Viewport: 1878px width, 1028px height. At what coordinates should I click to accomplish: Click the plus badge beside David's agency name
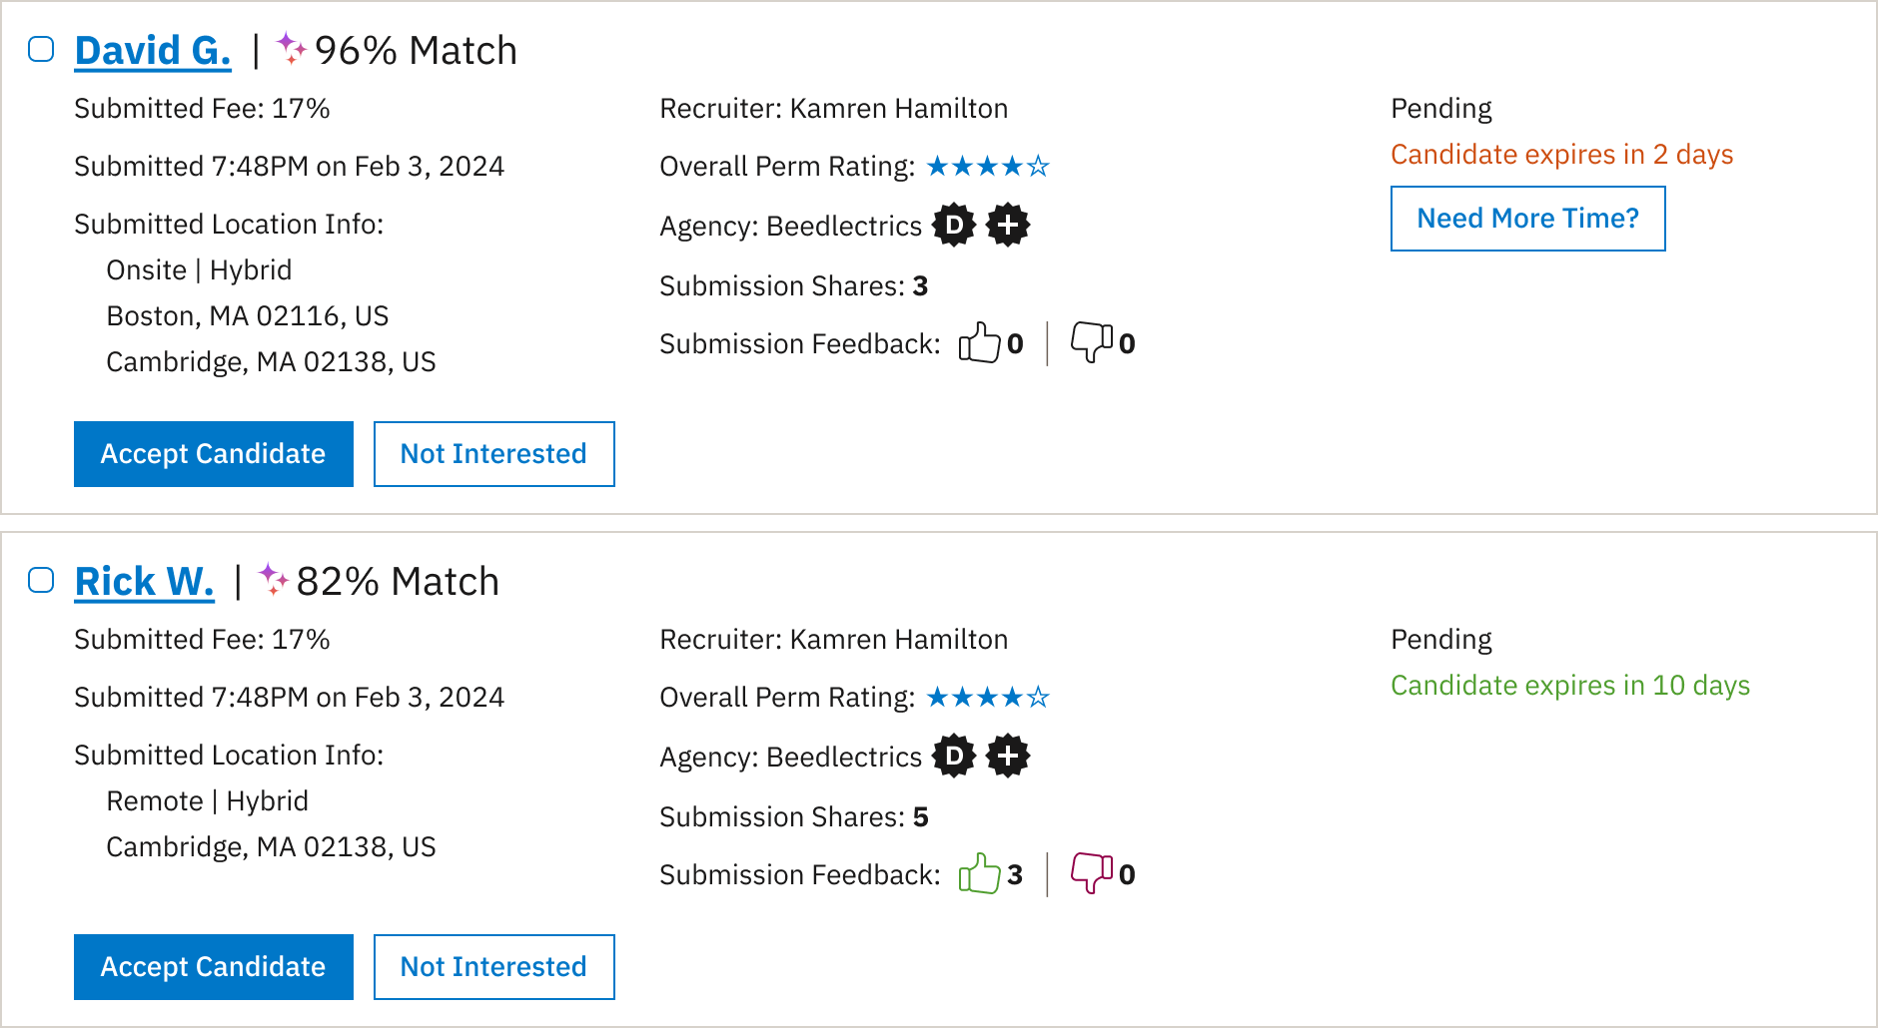(1008, 226)
